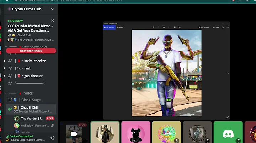Join the Global Stage channel
Viewport: 256px width, 143px height.
tap(31, 100)
